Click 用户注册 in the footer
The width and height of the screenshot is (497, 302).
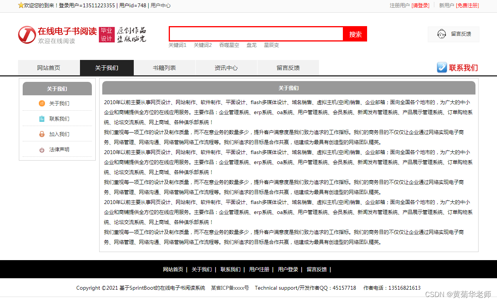259,269
